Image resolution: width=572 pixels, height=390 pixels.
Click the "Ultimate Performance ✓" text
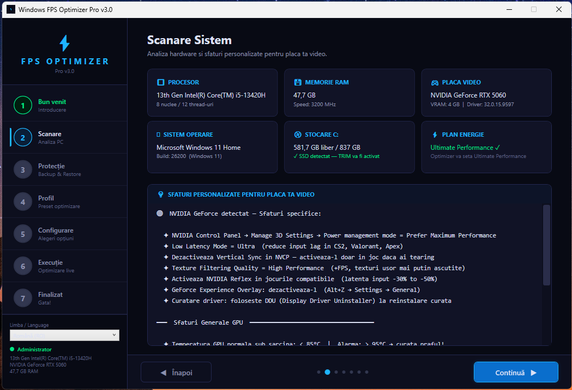[x=465, y=148]
